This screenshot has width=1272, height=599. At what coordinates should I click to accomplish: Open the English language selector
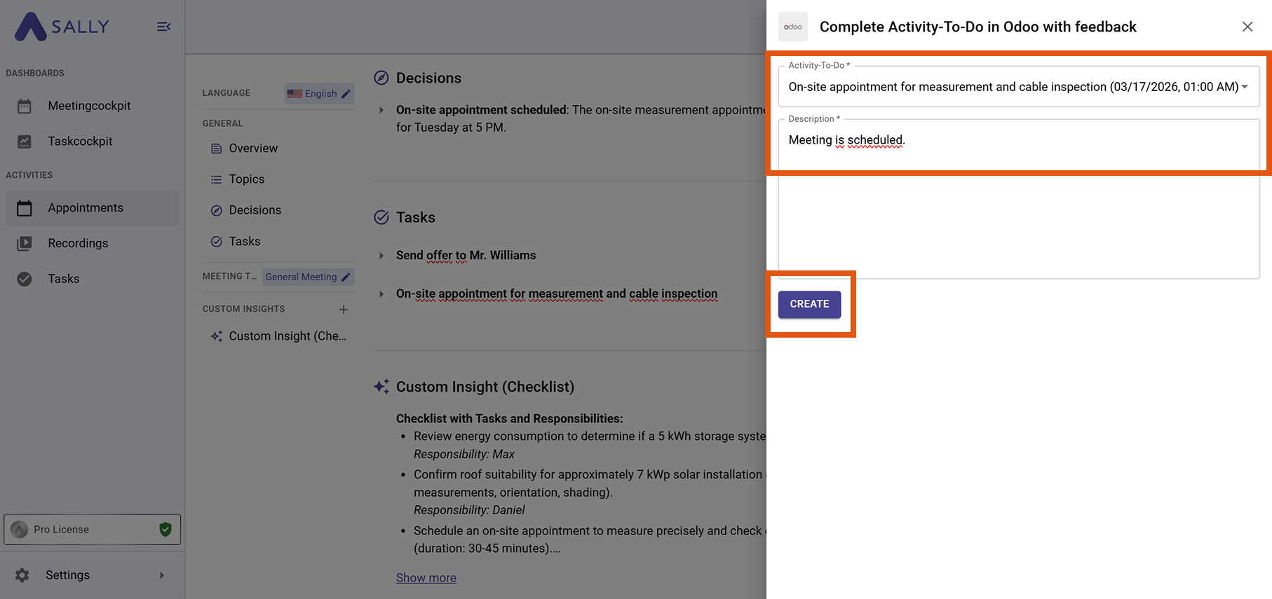(x=319, y=94)
